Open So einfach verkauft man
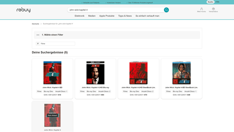 147,16
